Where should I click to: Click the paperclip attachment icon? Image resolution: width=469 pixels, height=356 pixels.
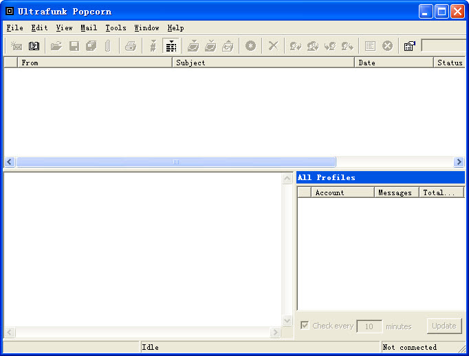tap(108, 46)
